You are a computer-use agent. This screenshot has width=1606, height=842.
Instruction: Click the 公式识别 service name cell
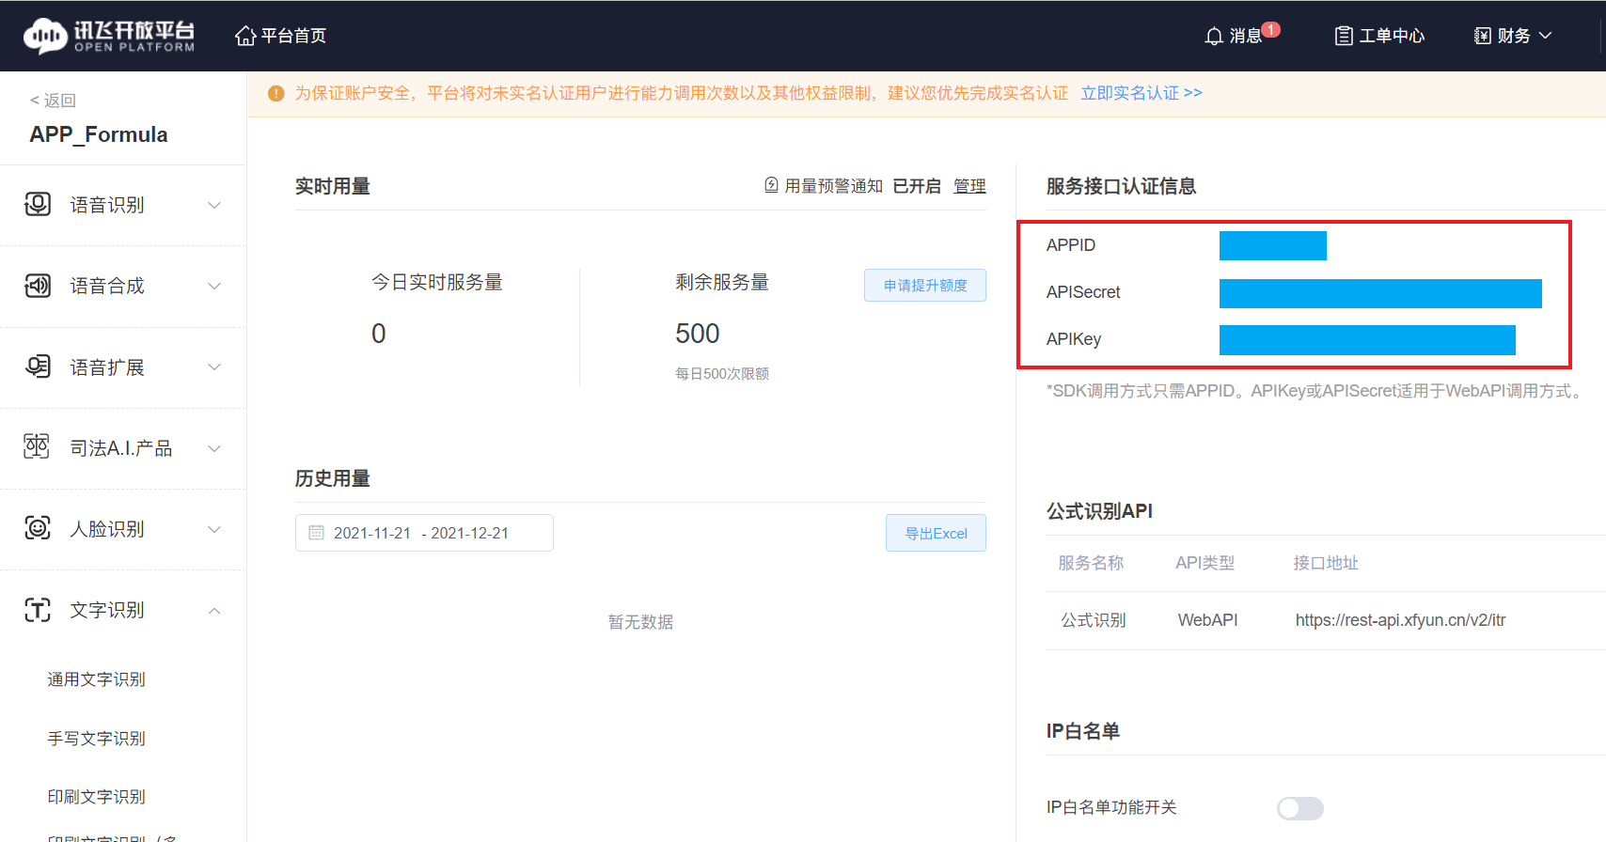coord(1094,620)
